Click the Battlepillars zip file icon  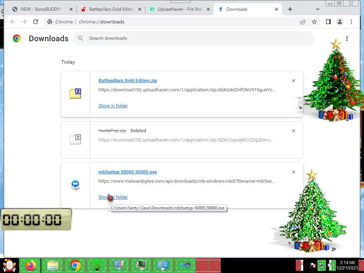(x=75, y=93)
